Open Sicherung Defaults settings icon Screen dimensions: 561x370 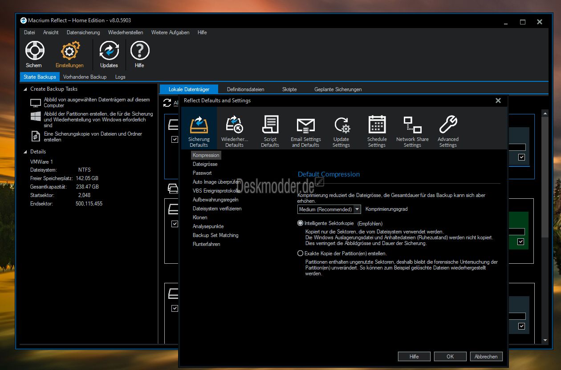(x=199, y=125)
